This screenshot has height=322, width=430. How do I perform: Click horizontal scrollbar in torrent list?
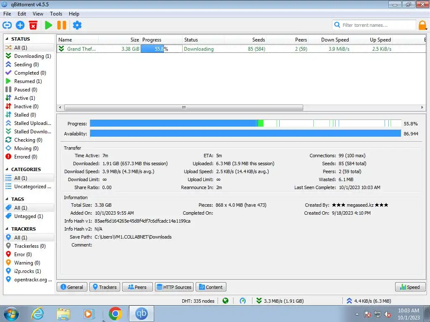click(x=184, y=107)
